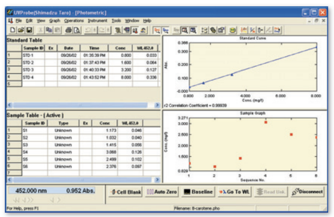Screen dimensions: 334x217
Task: Click the Go To WL button
Action: (234, 192)
